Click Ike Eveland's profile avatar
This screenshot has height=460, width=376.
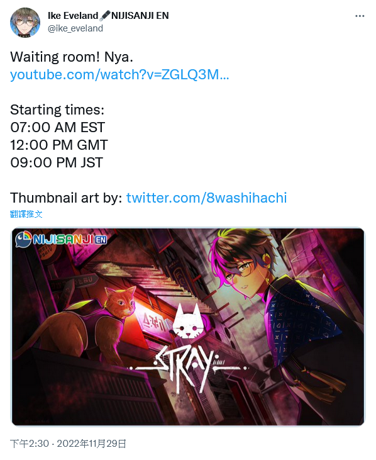click(25, 23)
